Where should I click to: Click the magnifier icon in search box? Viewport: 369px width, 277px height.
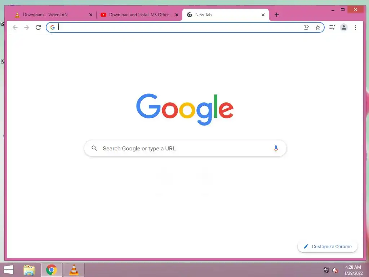point(94,148)
